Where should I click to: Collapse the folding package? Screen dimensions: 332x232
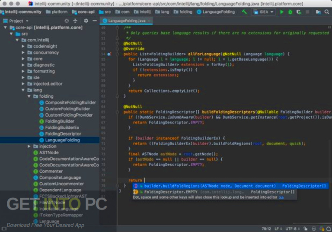pos(29,96)
